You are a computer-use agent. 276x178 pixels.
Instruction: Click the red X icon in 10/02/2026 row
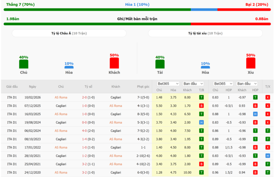(x=268, y=97)
